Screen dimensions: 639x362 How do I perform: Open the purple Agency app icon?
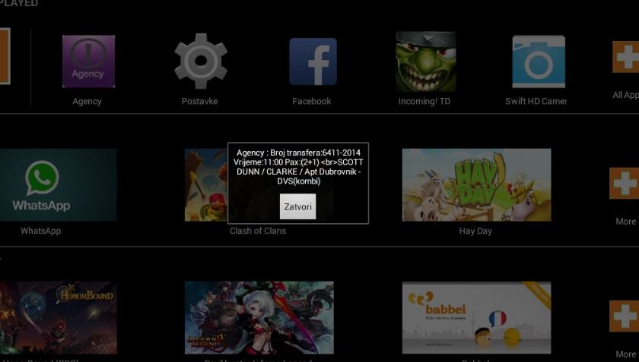[88, 61]
